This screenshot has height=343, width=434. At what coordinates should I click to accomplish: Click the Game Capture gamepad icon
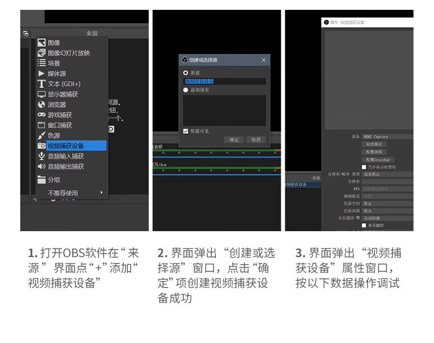pyautogui.click(x=42, y=115)
